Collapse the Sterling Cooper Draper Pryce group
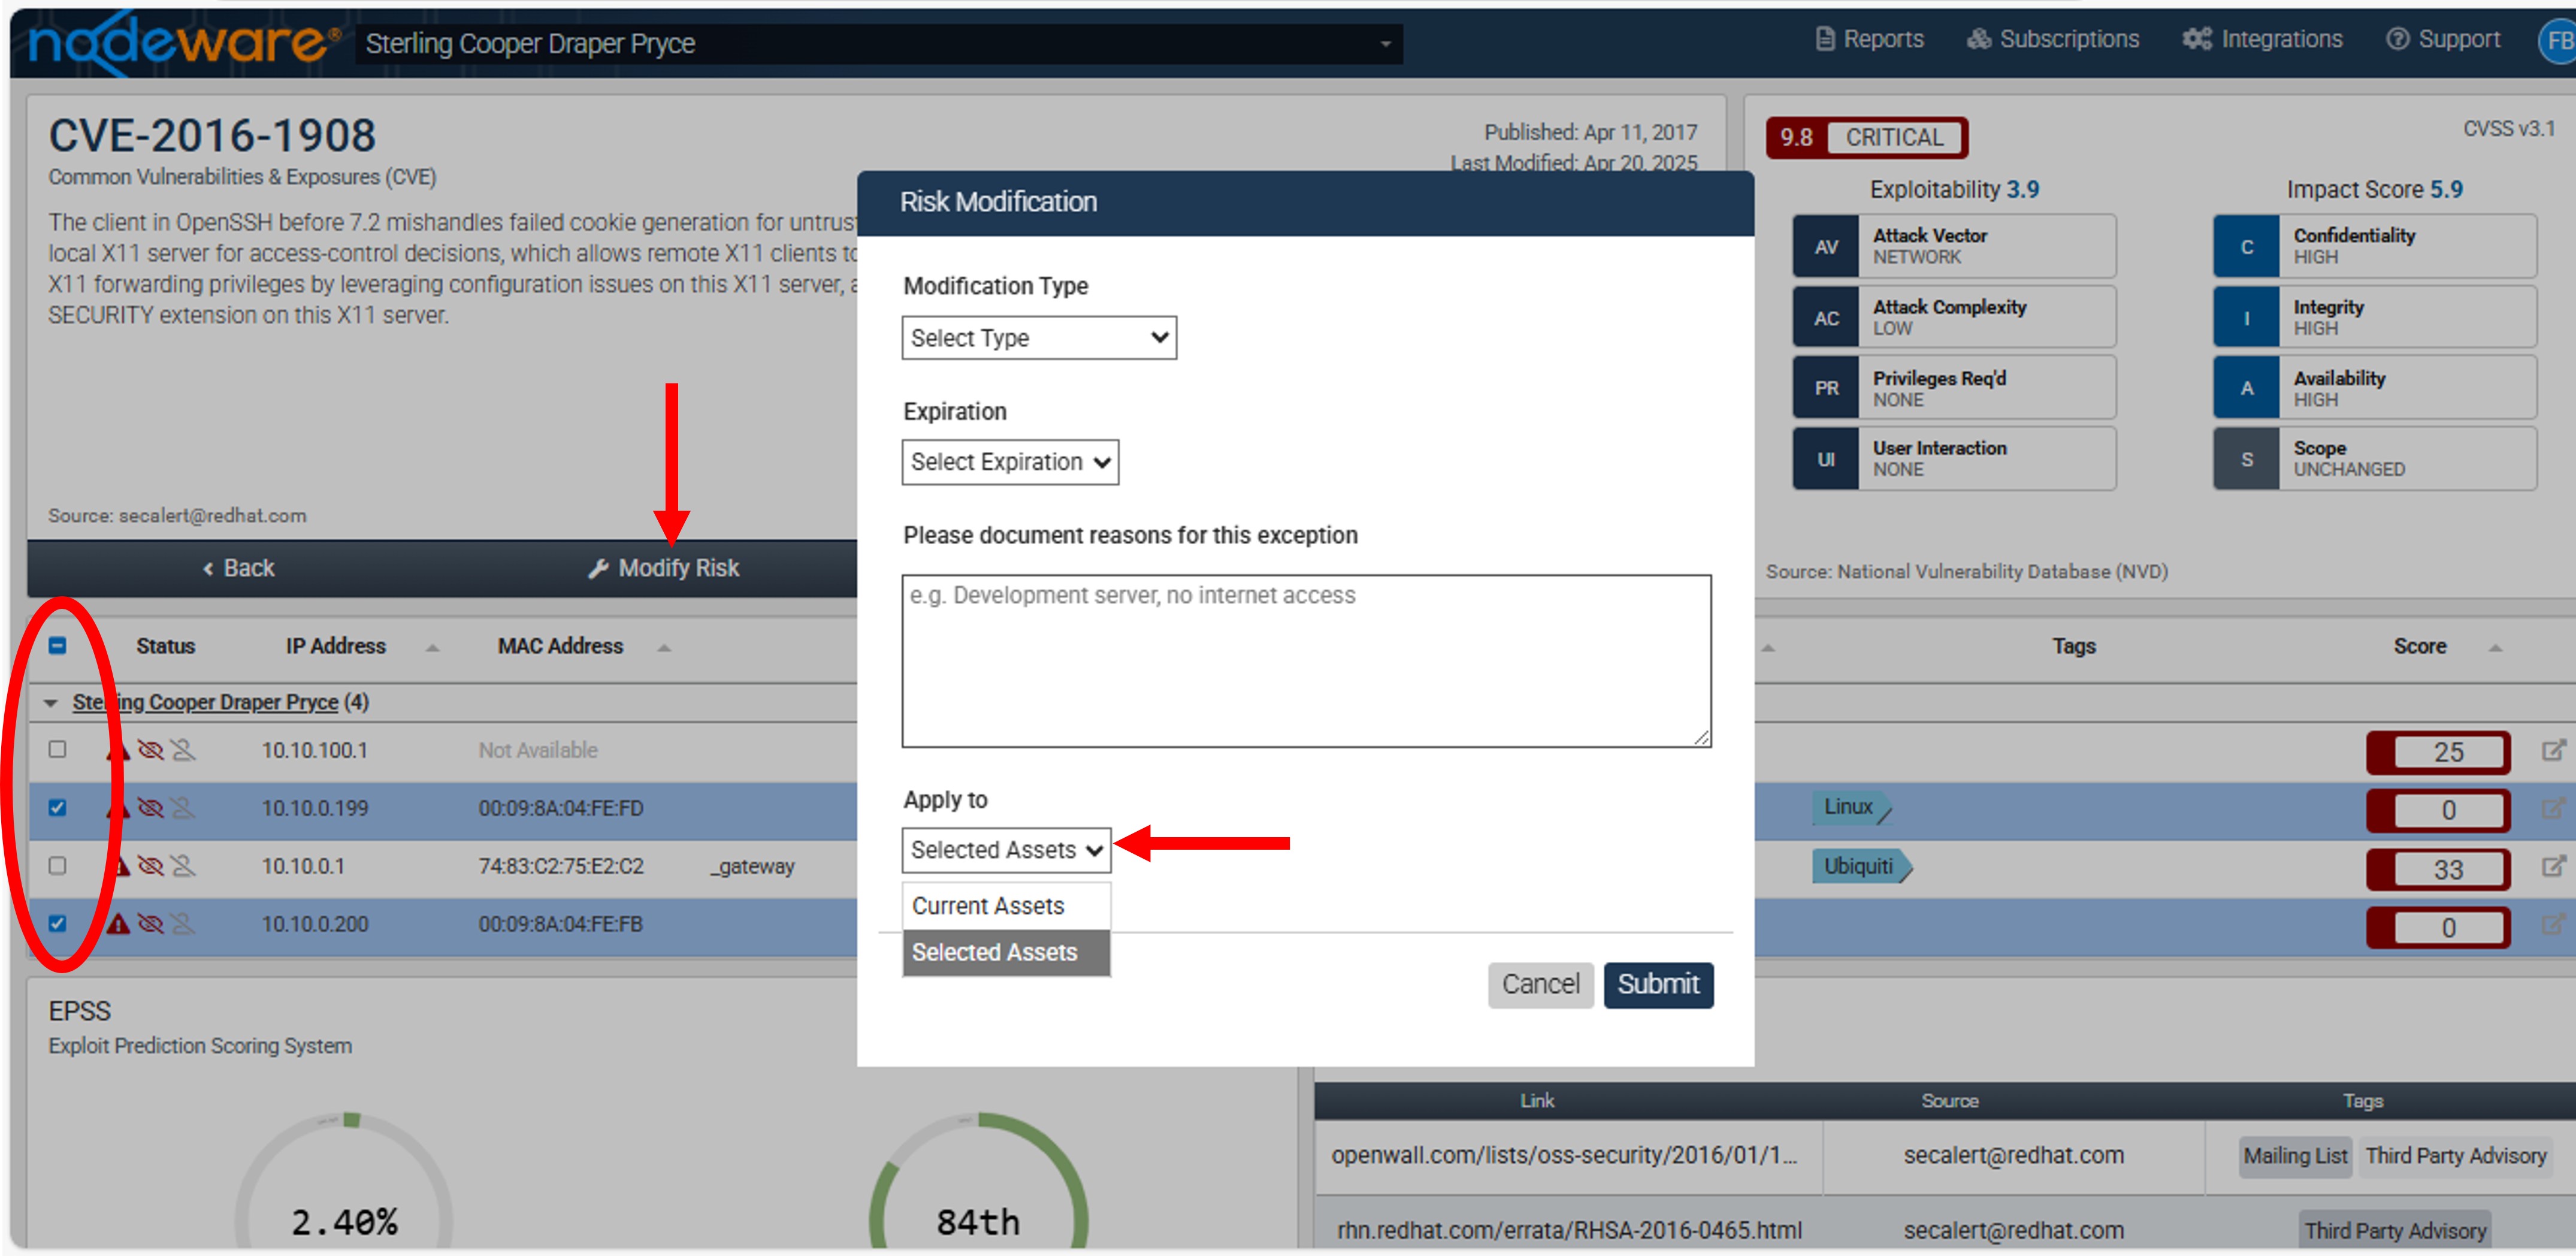Image resolution: width=2576 pixels, height=1256 pixels. (x=51, y=703)
